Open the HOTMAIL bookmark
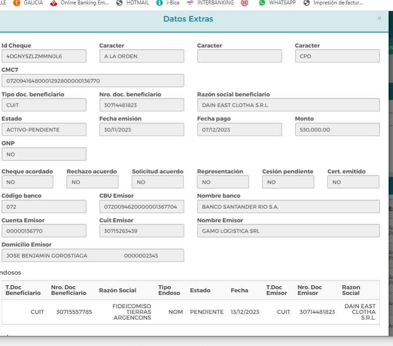This screenshot has height=346, width=393. pyautogui.click(x=132, y=3)
